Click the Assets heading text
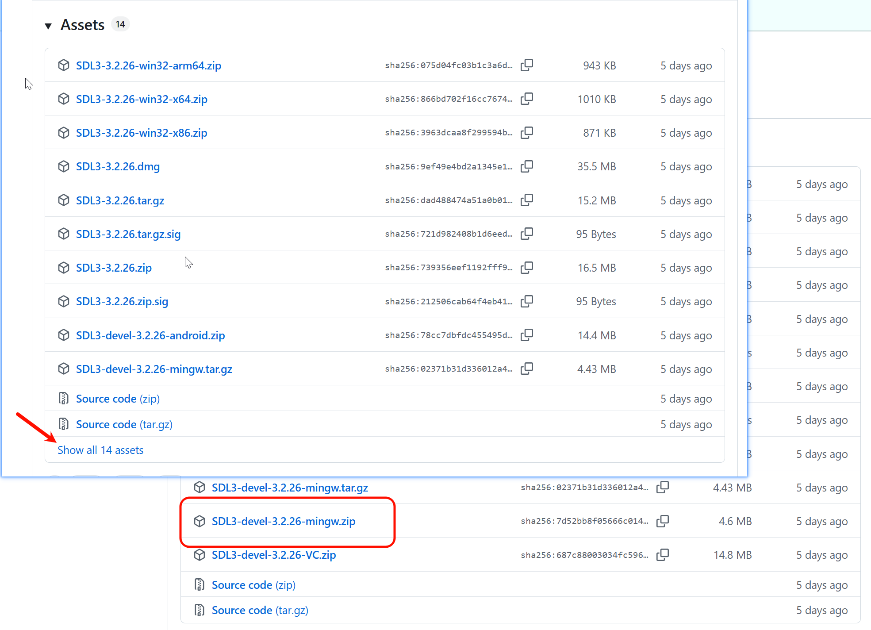 [x=82, y=25]
